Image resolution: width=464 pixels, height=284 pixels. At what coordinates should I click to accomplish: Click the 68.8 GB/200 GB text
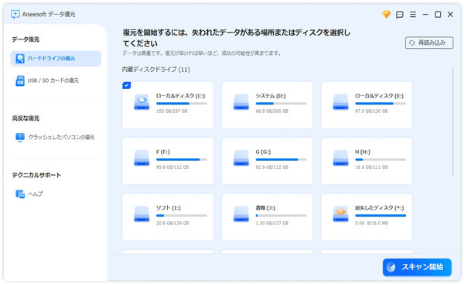(x=272, y=111)
